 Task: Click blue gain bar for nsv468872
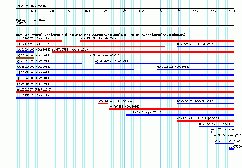[x=206, y=46]
